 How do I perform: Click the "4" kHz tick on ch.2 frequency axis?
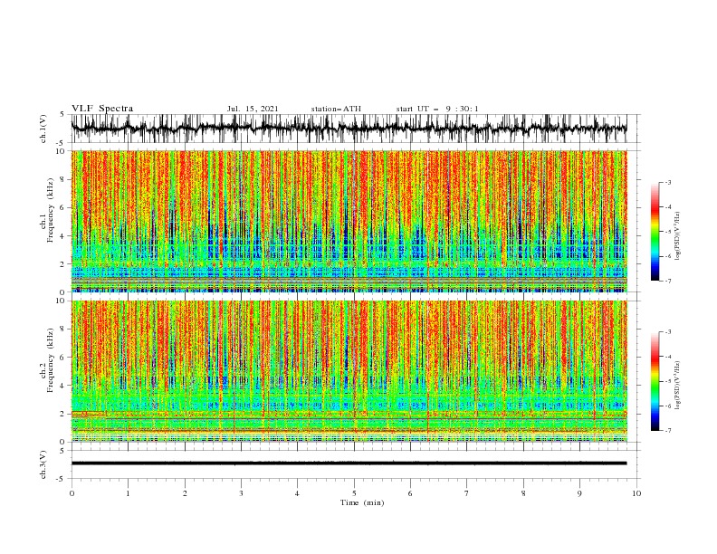[x=63, y=386]
